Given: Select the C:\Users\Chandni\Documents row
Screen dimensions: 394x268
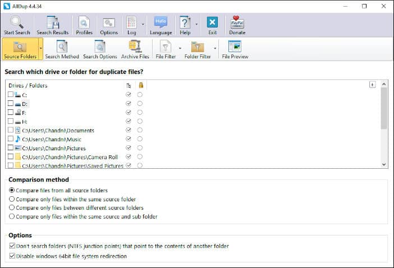Looking at the screenshot, I should pyautogui.click(x=58, y=131).
